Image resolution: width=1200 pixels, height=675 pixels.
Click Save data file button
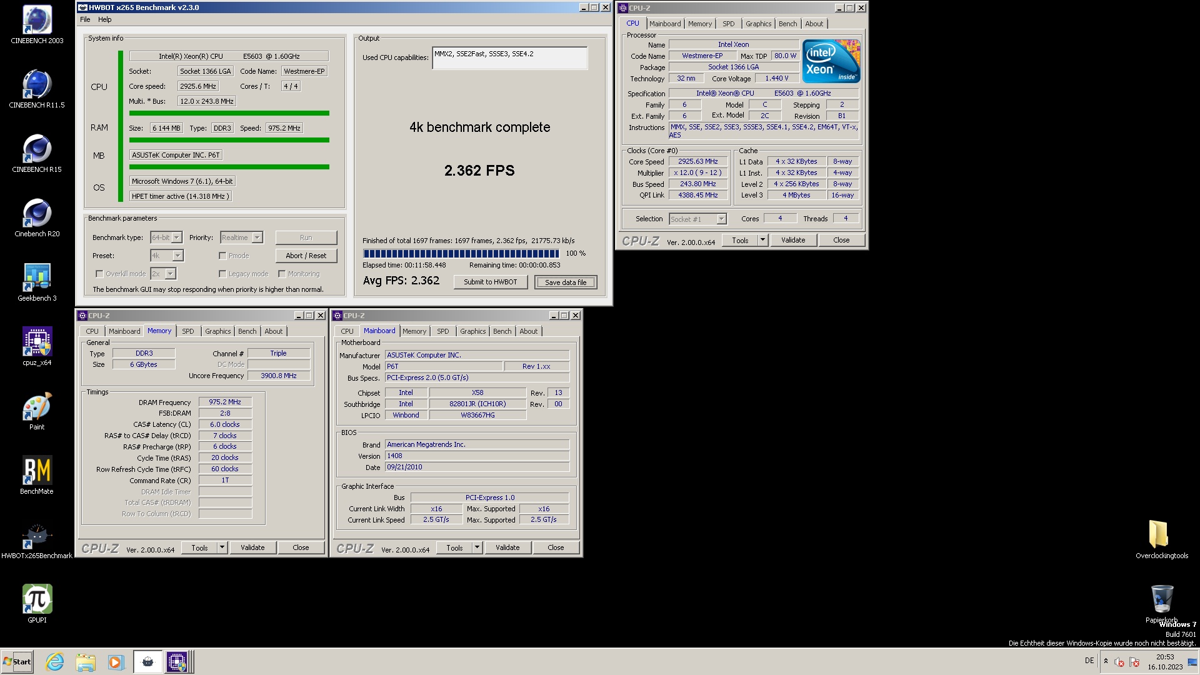click(566, 282)
